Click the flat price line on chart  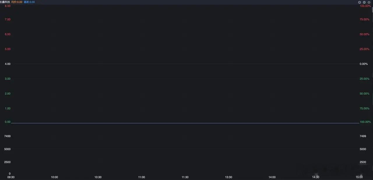click(x=185, y=123)
